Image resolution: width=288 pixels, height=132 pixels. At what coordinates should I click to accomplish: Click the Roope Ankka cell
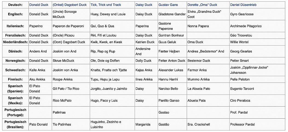(x=71, y=79)
